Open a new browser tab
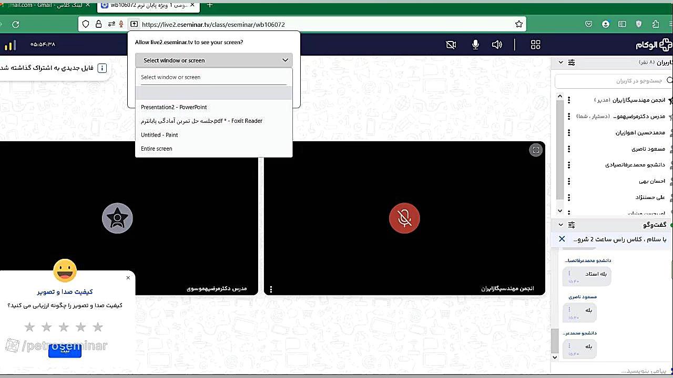This screenshot has height=378, width=673. pyautogui.click(x=210, y=5)
